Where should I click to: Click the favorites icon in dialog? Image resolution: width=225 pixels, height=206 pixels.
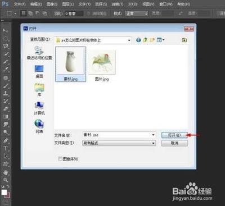coord(184,40)
